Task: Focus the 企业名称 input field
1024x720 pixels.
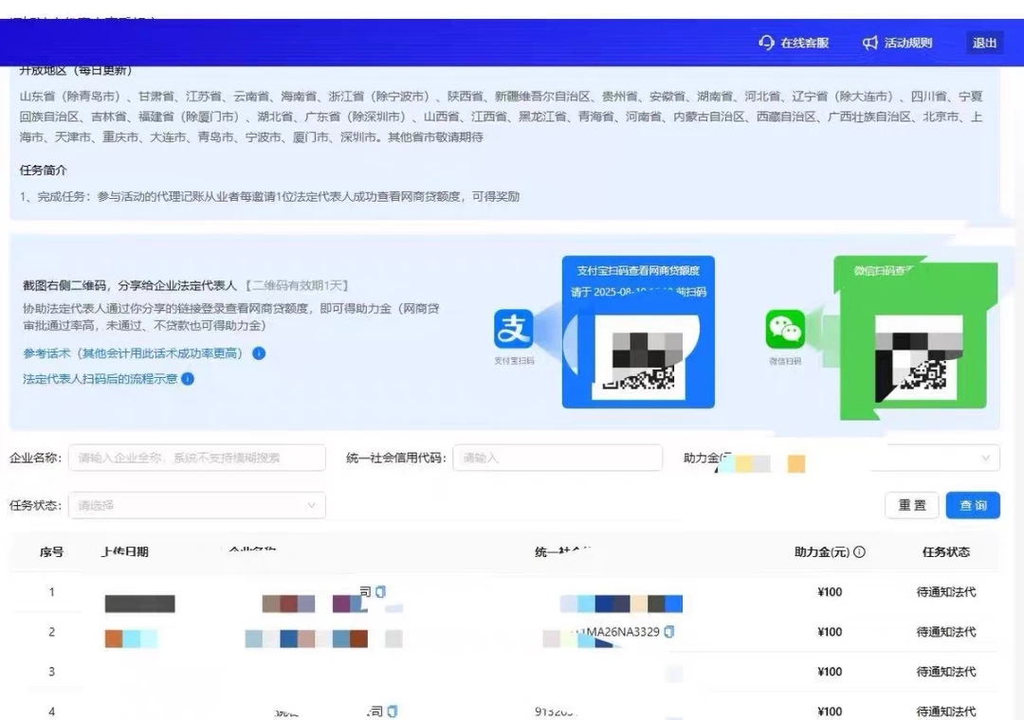Action: click(x=196, y=458)
